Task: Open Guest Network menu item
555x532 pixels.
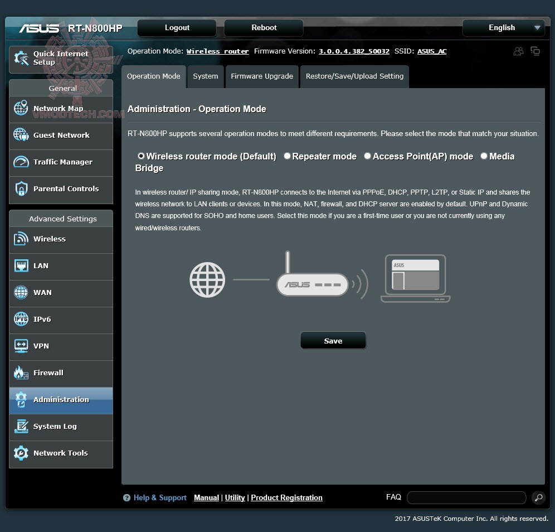Action: [61, 137]
